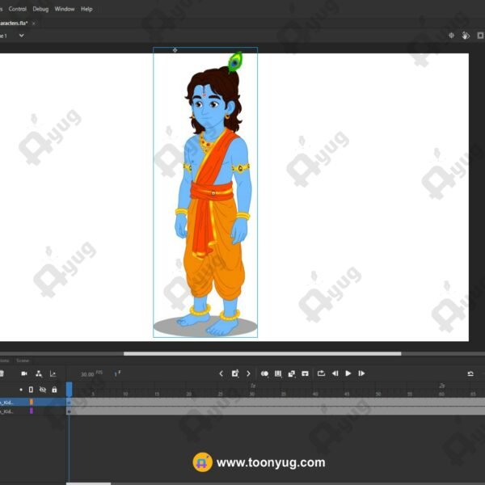
Task: Click the purple layer color swatch
Action: point(32,411)
